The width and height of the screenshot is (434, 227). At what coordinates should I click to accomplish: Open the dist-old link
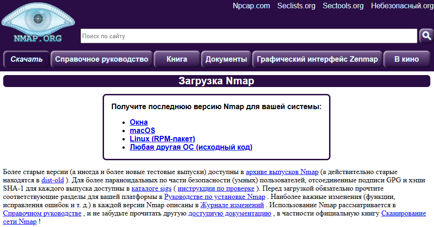(x=52, y=180)
